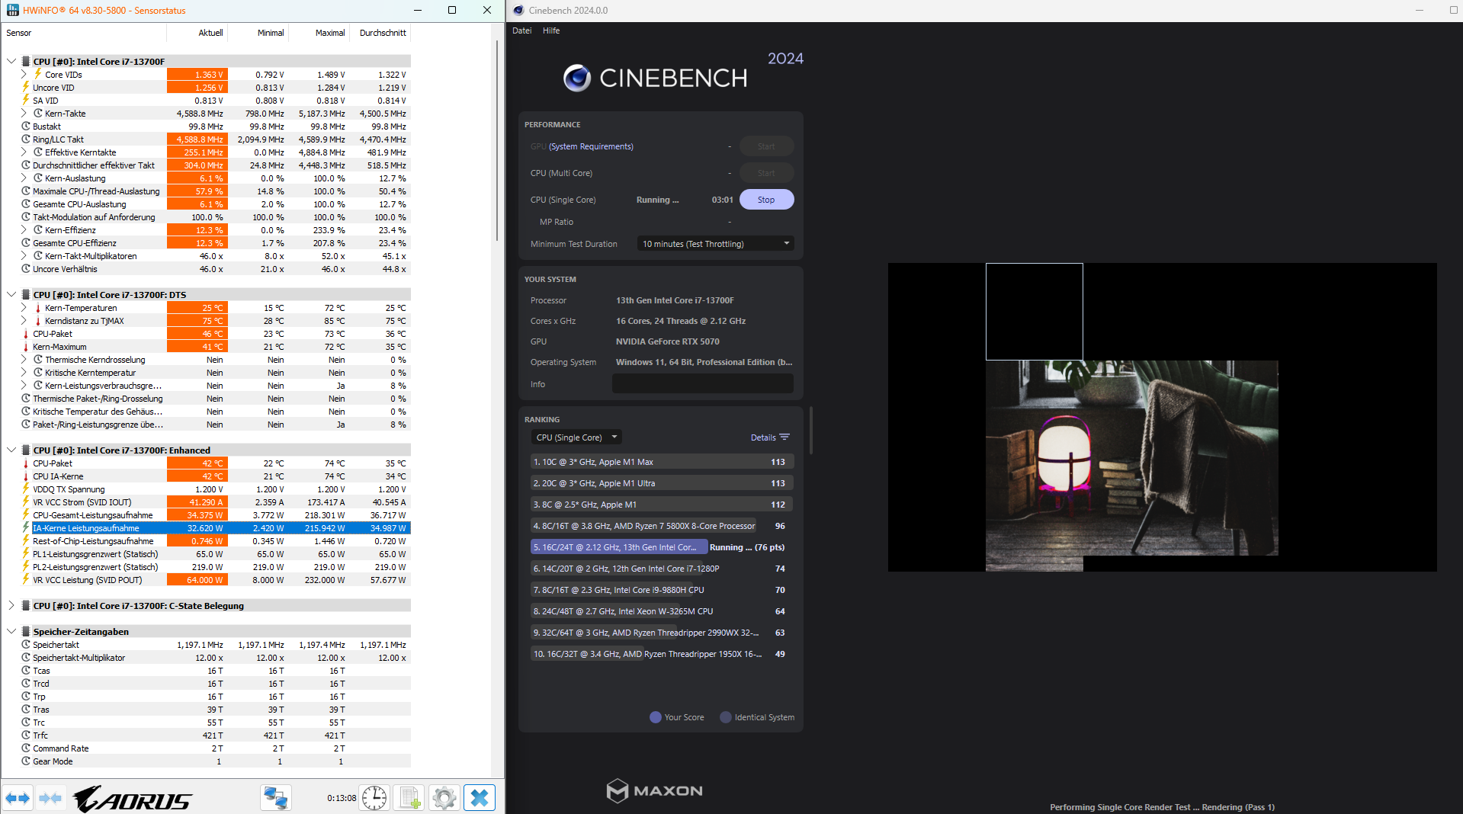The image size is (1463, 814).
Task: Expand the Kerndistanz zu TjMAX row
Action: 24,321
